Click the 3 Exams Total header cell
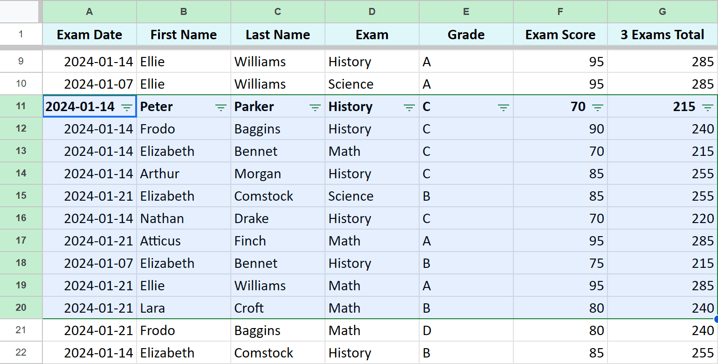 pos(663,35)
